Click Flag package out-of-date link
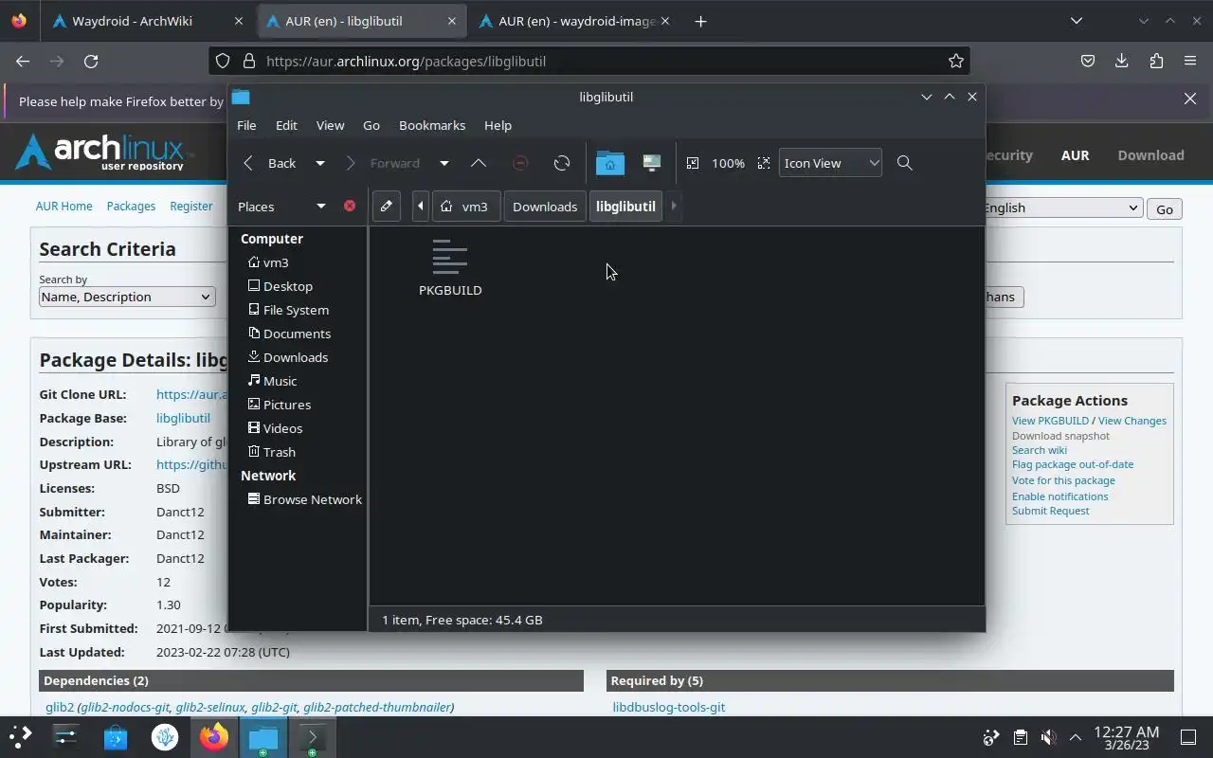This screenshot has height=758, width=1213. 1073,464
